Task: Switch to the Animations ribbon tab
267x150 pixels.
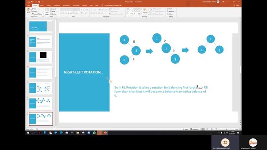Action: click(66, 5)
